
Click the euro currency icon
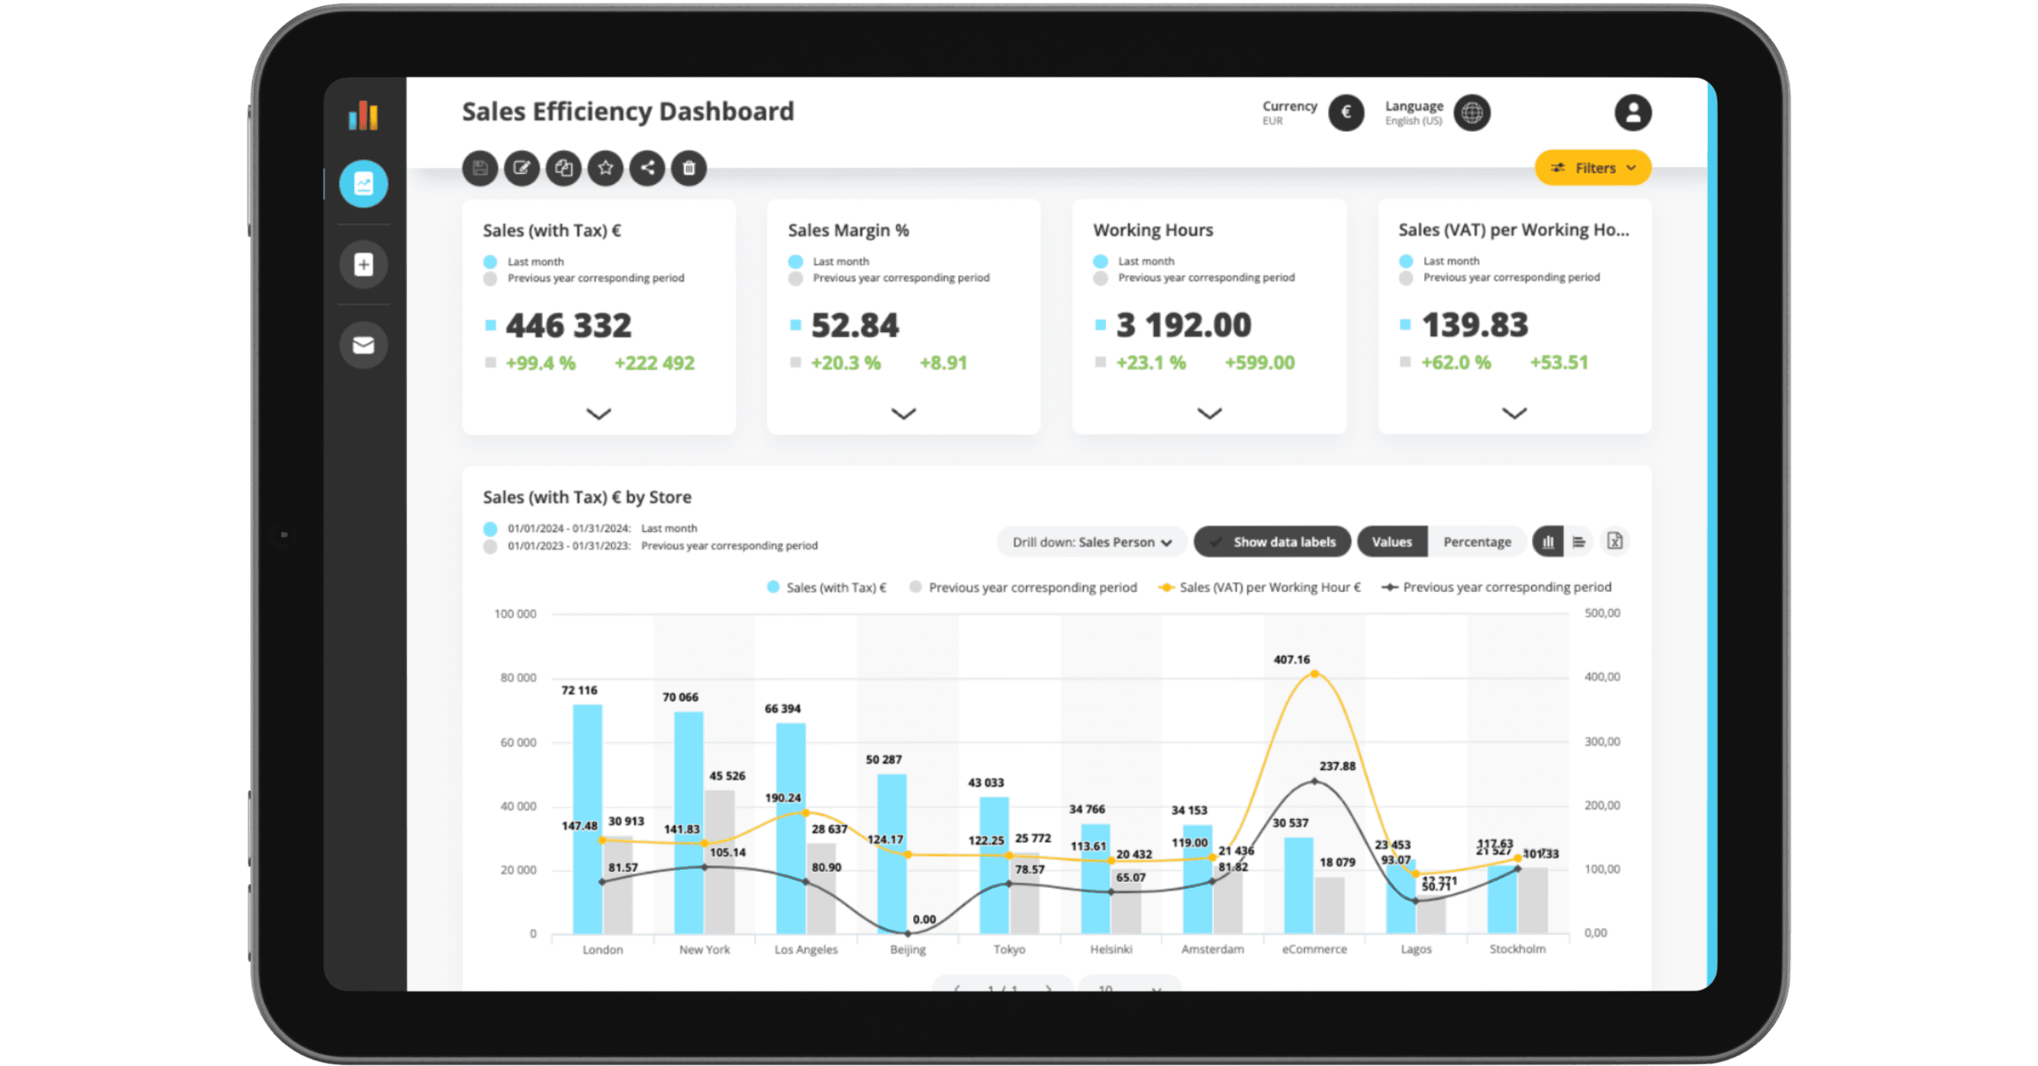pos(1346,112)
